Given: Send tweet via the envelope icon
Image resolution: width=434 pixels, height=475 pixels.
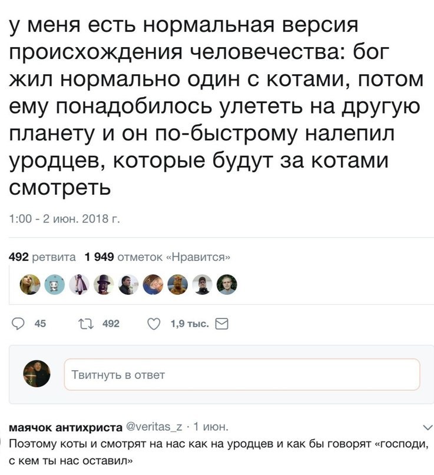Looking at the screenshot, I should [222, 323].
